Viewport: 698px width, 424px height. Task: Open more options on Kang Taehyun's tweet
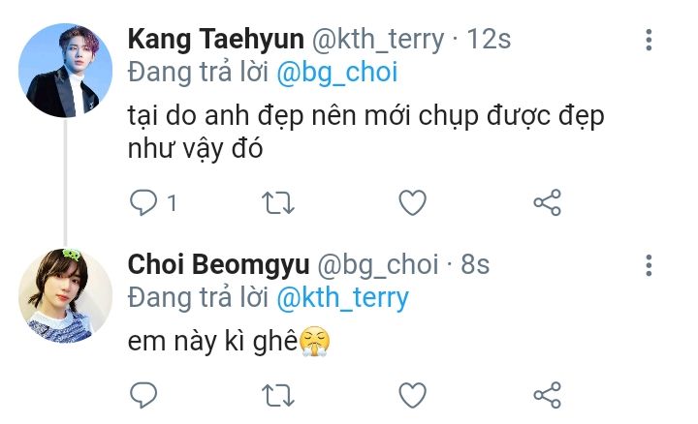click(648, 41)
